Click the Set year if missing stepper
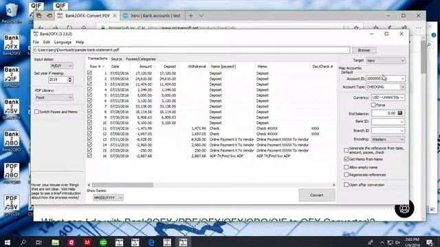Image resolution: width=440 pixels, height=247 pixels. (70, 80)
